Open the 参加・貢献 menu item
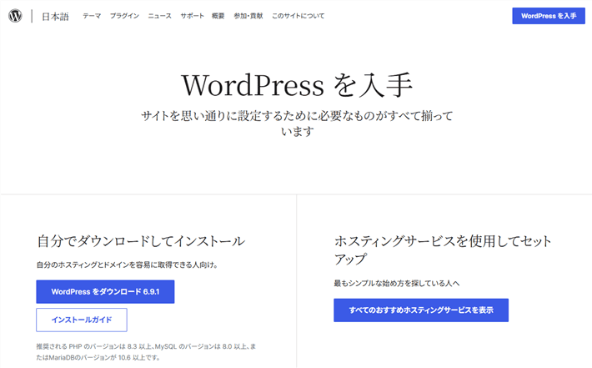This screenshot has width=592, height=368. coord(248,16)
